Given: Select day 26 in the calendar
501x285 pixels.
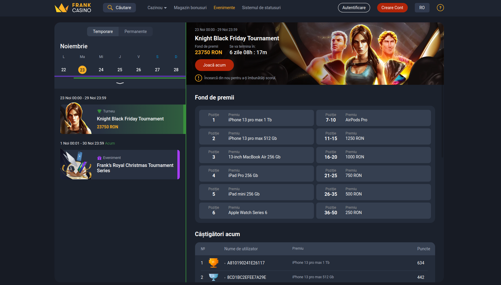Looking at the screenshot, I should 139,70.
